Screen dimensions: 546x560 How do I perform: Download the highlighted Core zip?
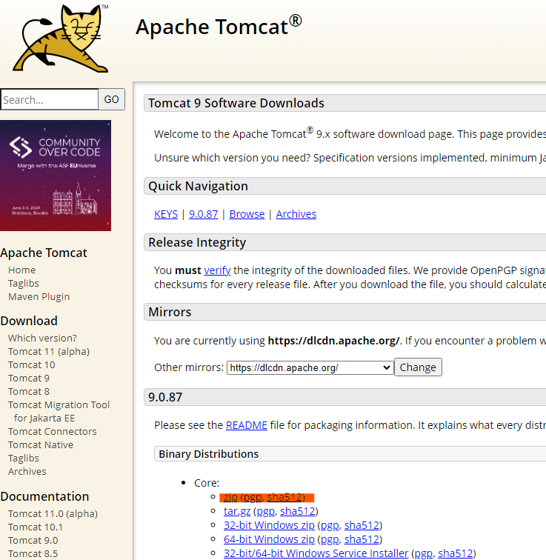pos(230,497)
